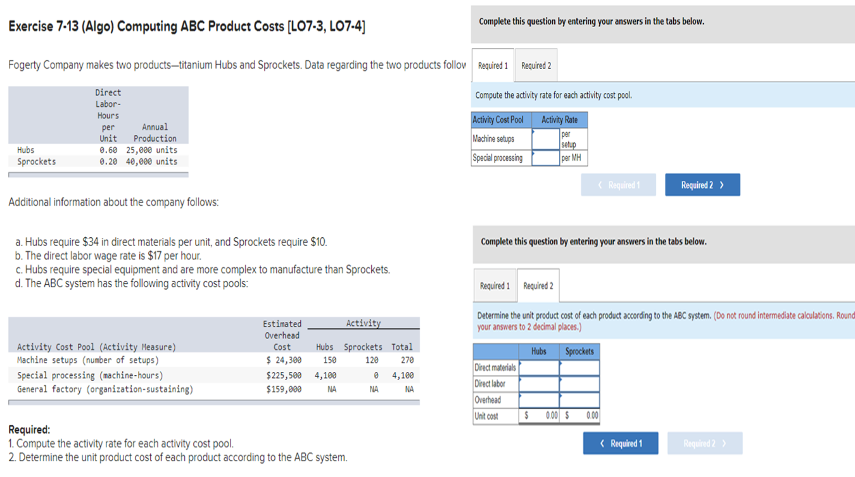Viewport: 855px width, 477px height.
Task: Click the Required 2 navigation button
Action: click(702, 184)
